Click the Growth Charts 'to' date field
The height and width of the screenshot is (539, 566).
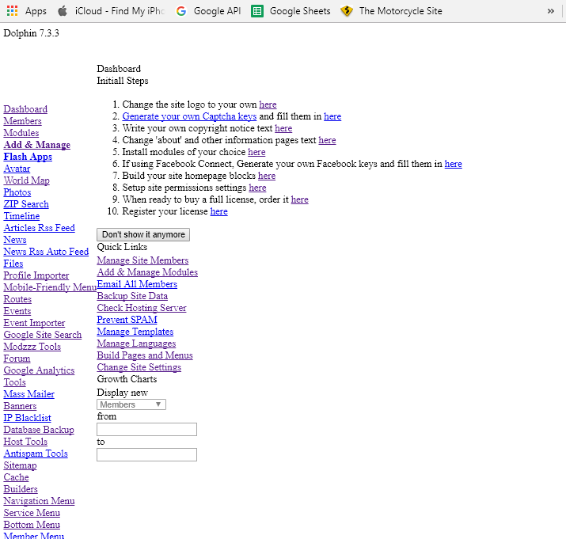click(x=146, y=454)
